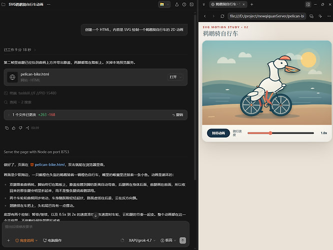This screenshot has width=333, height=250.
Task: Click the terminal icon beside taskkill command
Action: 6,93
